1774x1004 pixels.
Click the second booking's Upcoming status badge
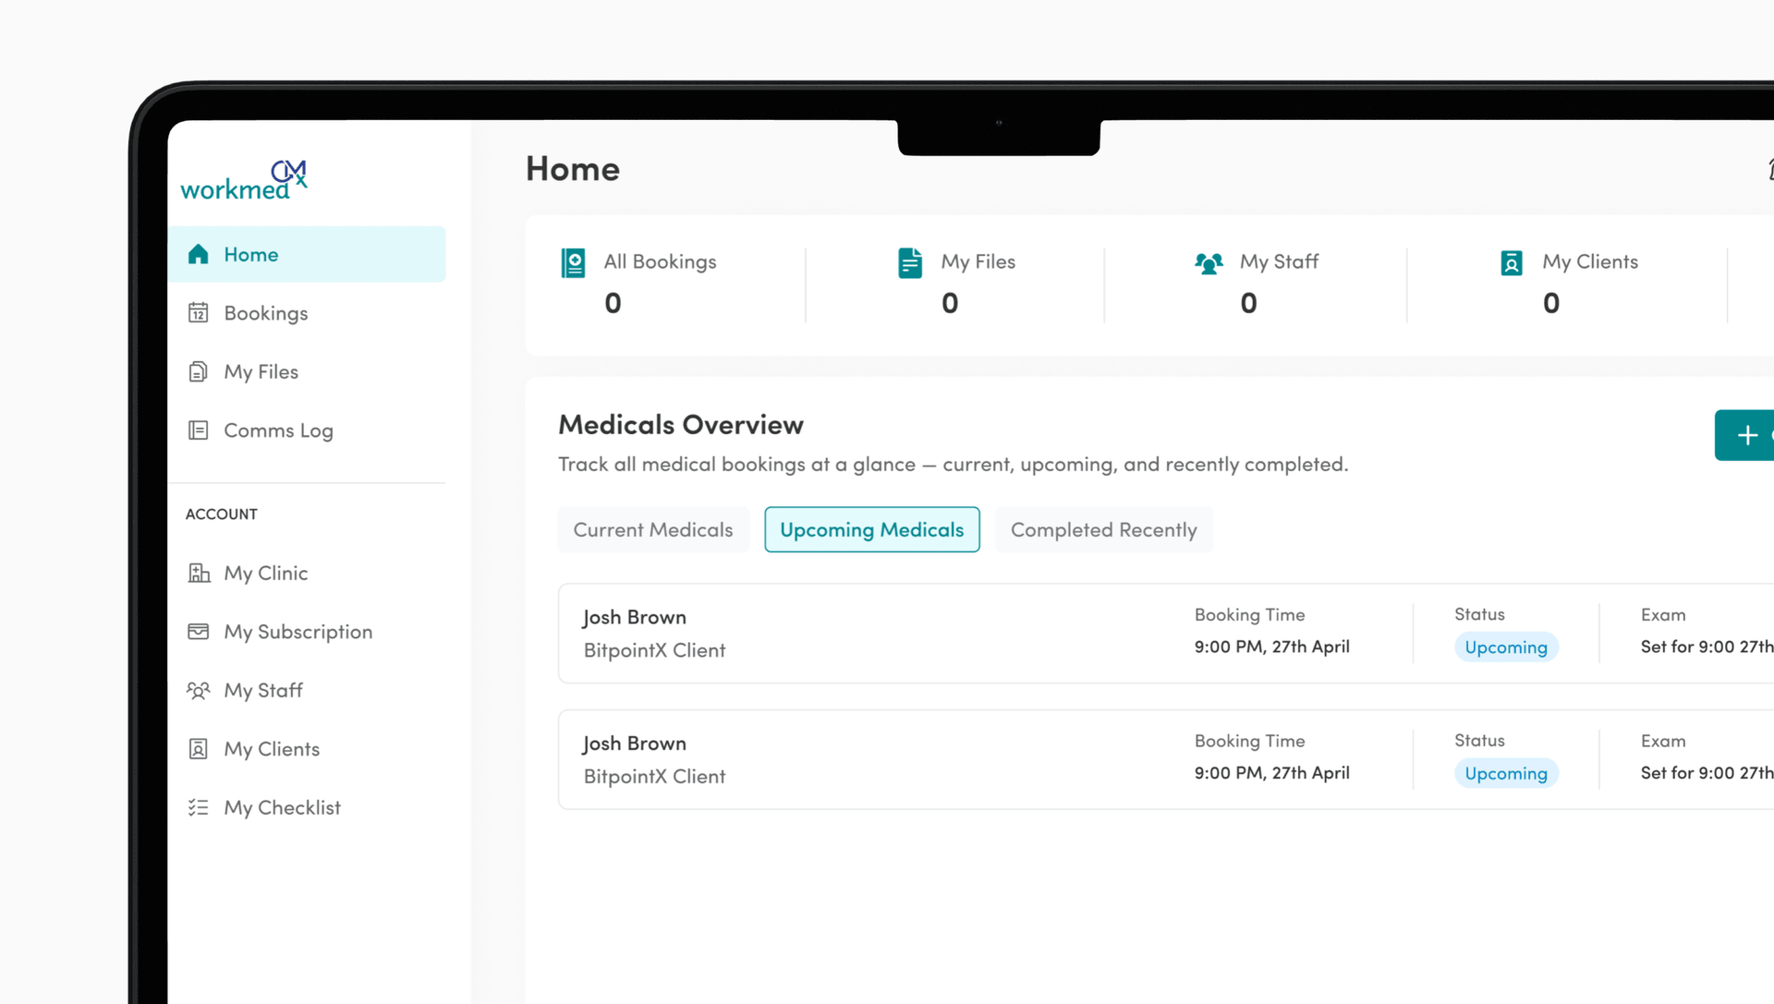(1506, 773)
